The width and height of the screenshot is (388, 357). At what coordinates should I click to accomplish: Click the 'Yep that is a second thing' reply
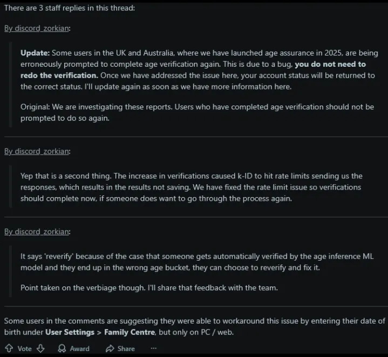(191, 187)
